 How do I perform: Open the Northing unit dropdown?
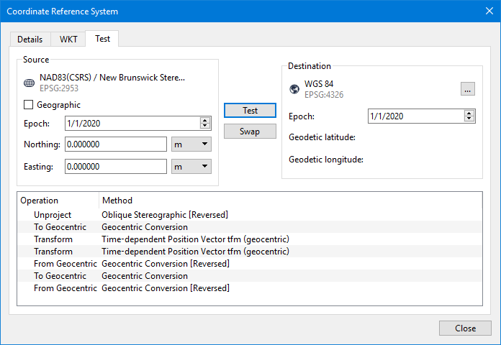pos(191,144)
